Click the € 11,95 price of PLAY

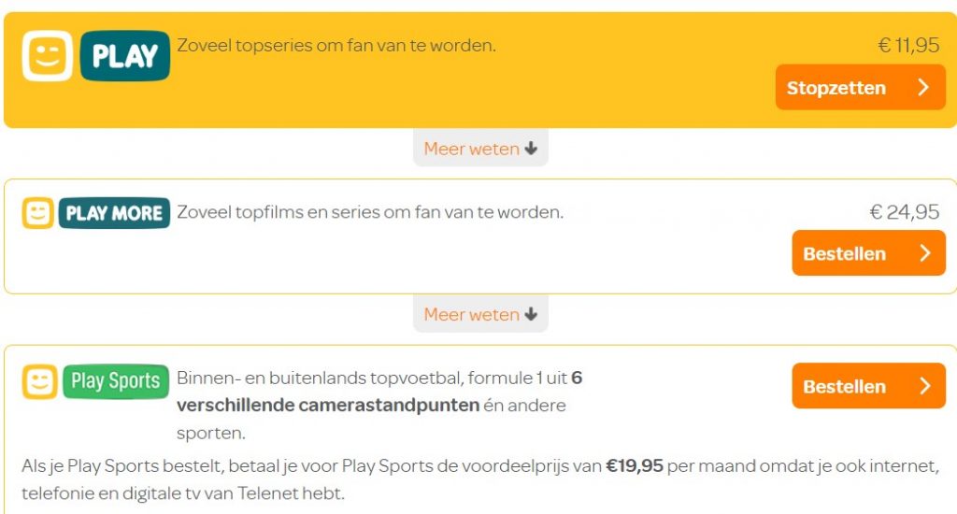[908, 45]
